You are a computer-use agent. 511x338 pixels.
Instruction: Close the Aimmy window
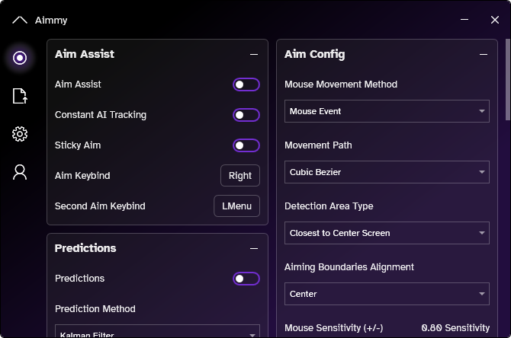[x=495, y=20]
